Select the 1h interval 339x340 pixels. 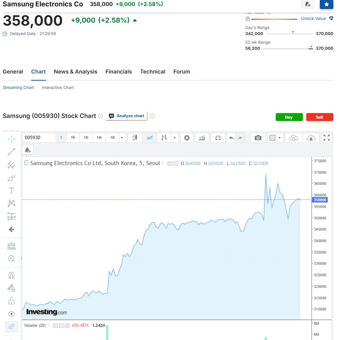pos(73,138)
